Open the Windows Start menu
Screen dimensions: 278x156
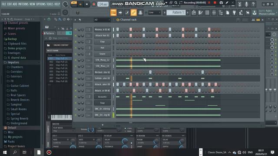click(5, 152)
